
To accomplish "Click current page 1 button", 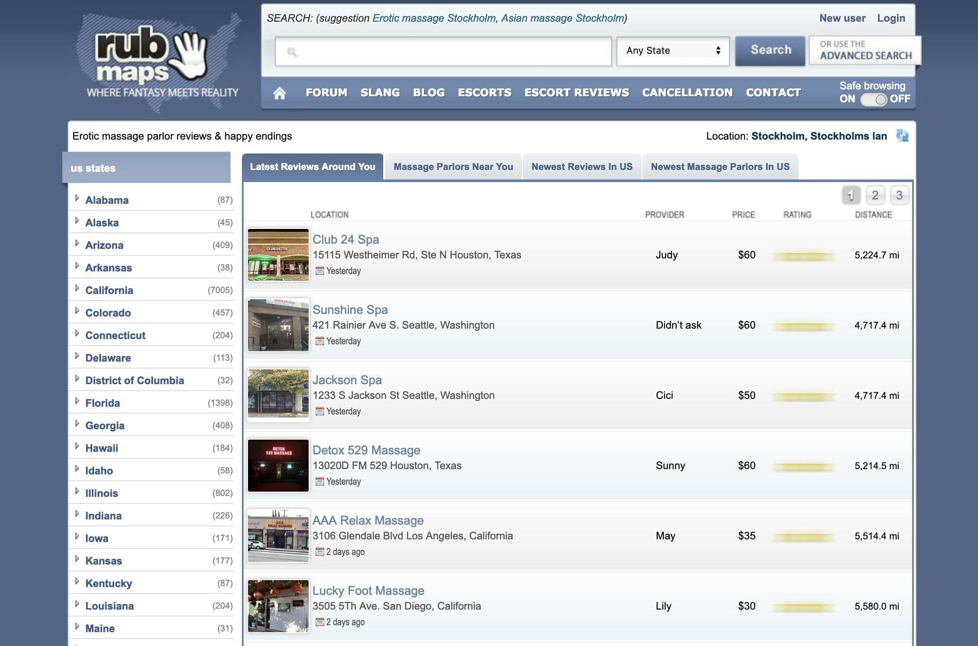I will point(851,195).
